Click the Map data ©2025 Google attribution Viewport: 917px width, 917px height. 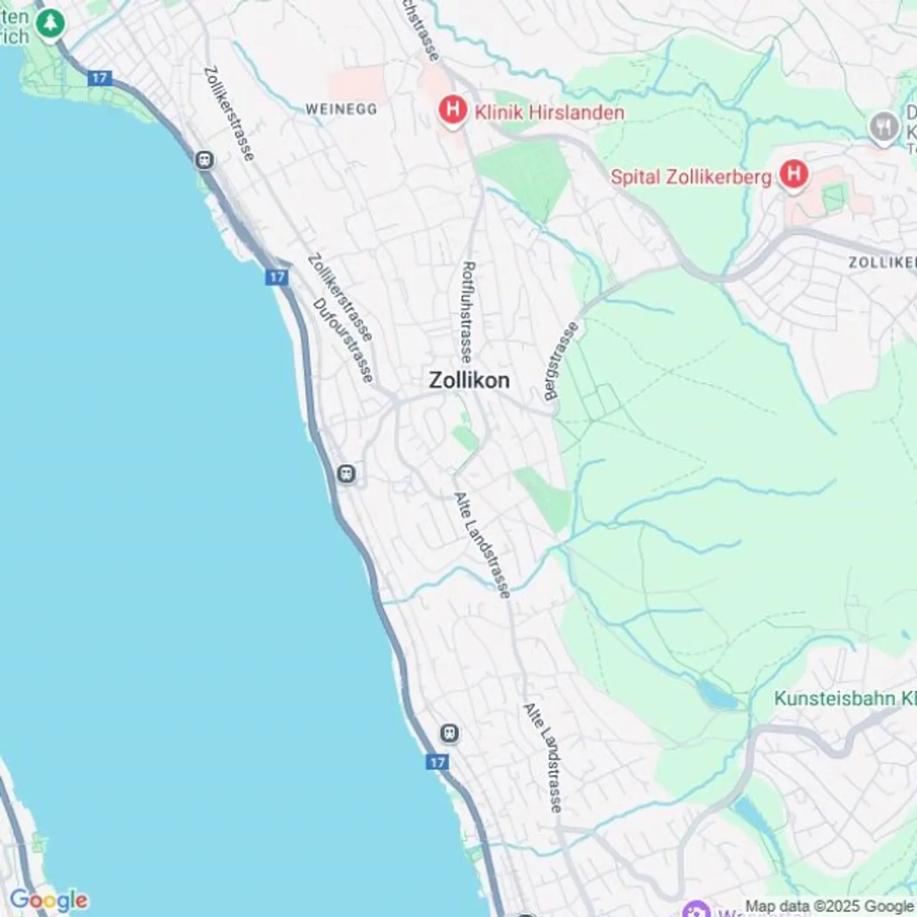coord(830,906)
